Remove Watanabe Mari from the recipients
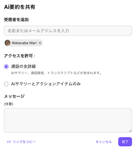 point(40,43)
